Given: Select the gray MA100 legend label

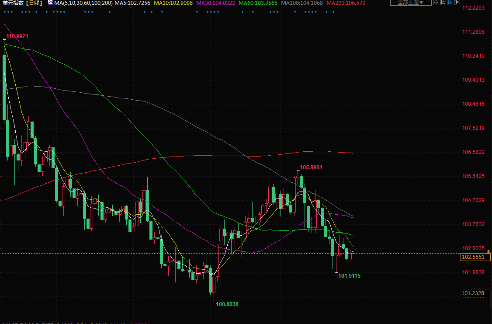Looking at the screenshot, I should click(302, 3).
